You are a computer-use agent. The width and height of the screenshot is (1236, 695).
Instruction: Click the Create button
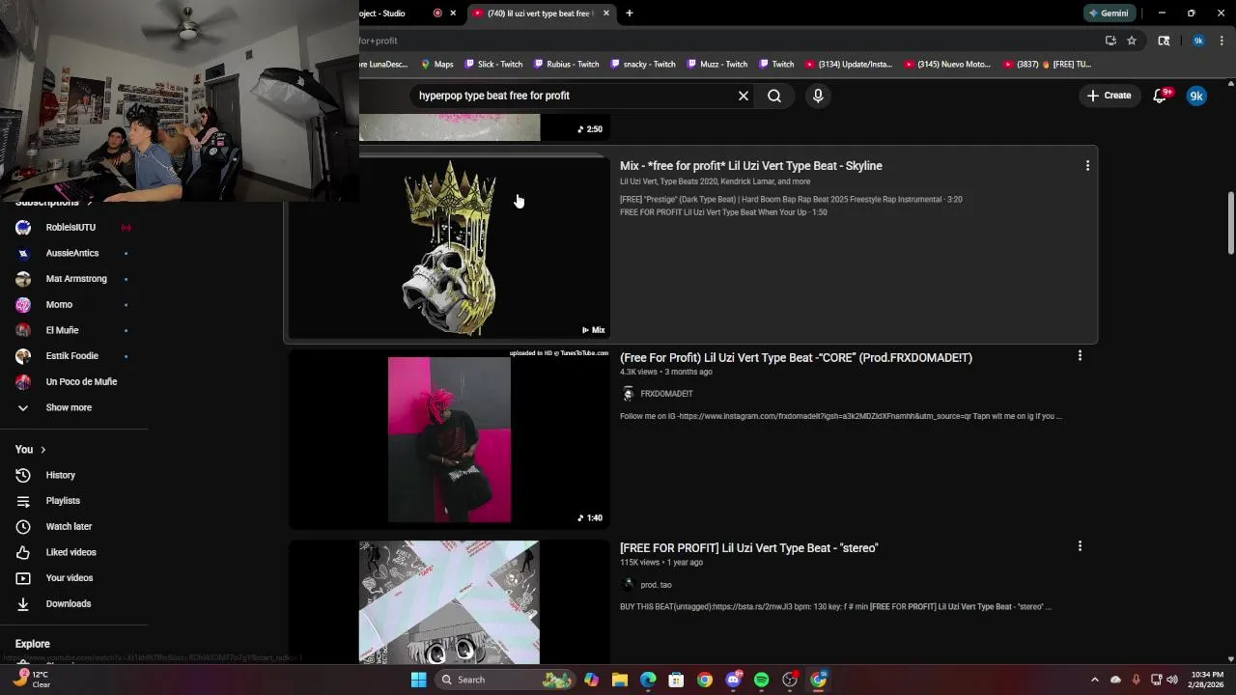pyautogui.click(x=1109, y=96)
